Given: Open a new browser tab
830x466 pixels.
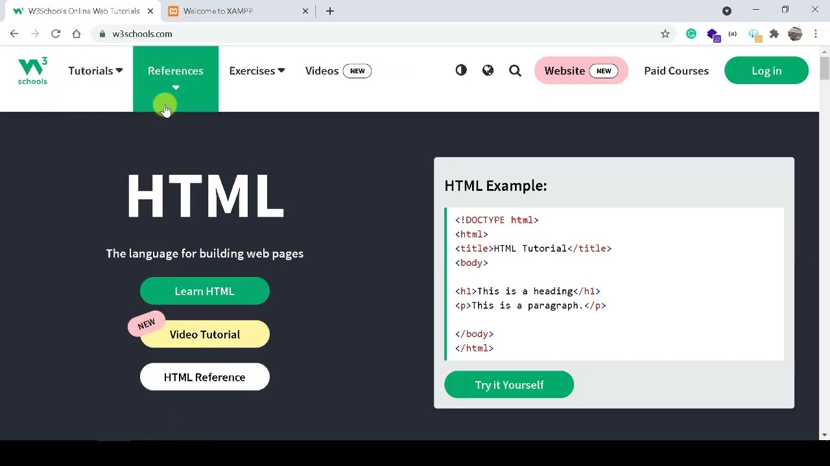Looking at the screenshot, I should (x=330, y=11).
